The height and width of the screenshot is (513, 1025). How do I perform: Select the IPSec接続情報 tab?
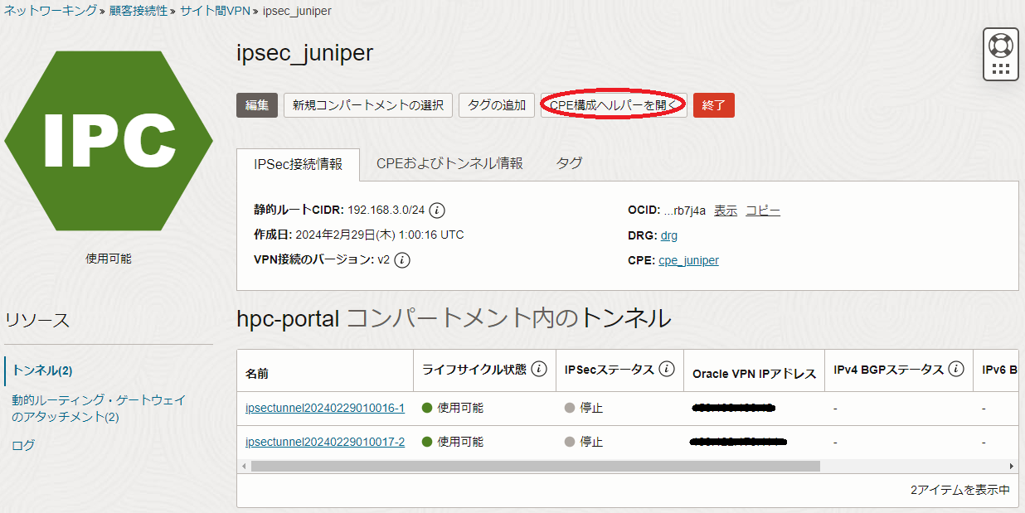click(x=298, y=165)
